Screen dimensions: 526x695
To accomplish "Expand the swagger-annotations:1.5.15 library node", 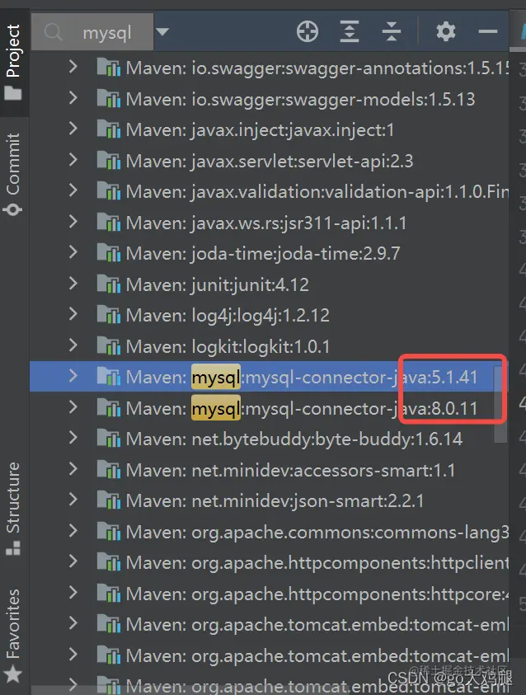I will pos(73,68).
